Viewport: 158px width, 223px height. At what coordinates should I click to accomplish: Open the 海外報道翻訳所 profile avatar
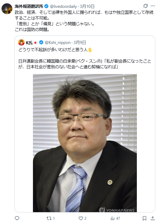coord(7,9)
